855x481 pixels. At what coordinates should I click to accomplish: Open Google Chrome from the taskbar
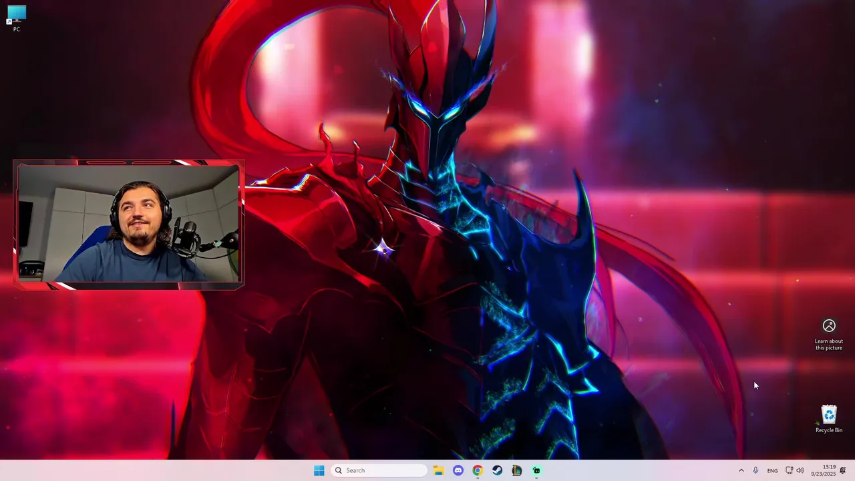tap(478, 470)
